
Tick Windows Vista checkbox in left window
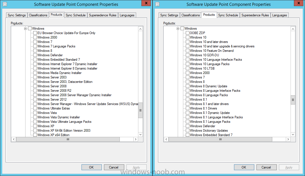(35, 113)
